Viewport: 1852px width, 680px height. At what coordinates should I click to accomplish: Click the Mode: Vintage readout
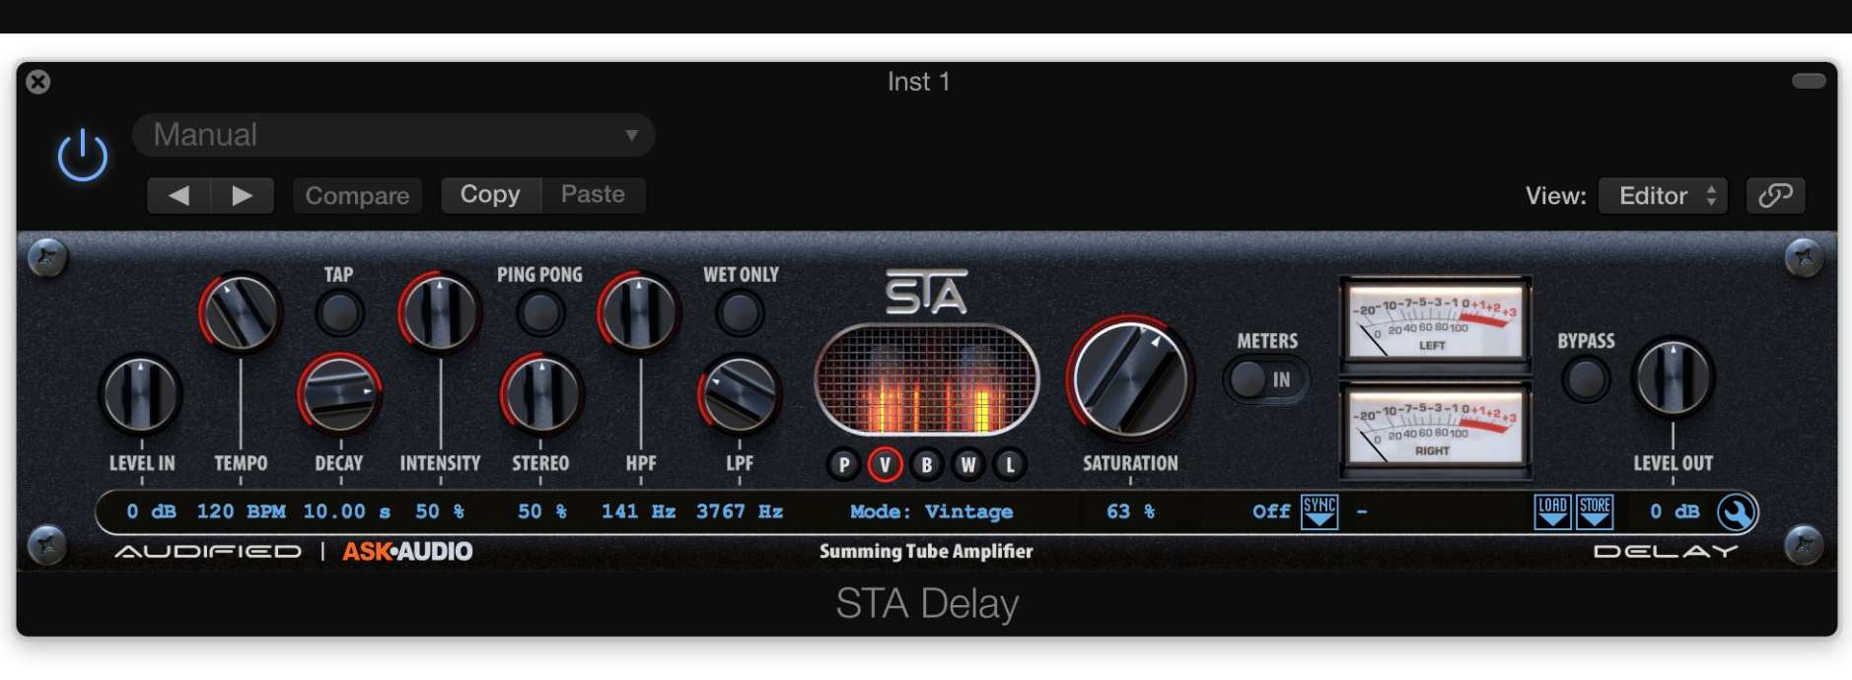coord(932,511)
